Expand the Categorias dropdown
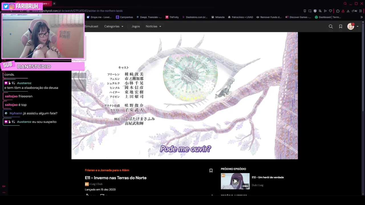 [x=114, y=26]
